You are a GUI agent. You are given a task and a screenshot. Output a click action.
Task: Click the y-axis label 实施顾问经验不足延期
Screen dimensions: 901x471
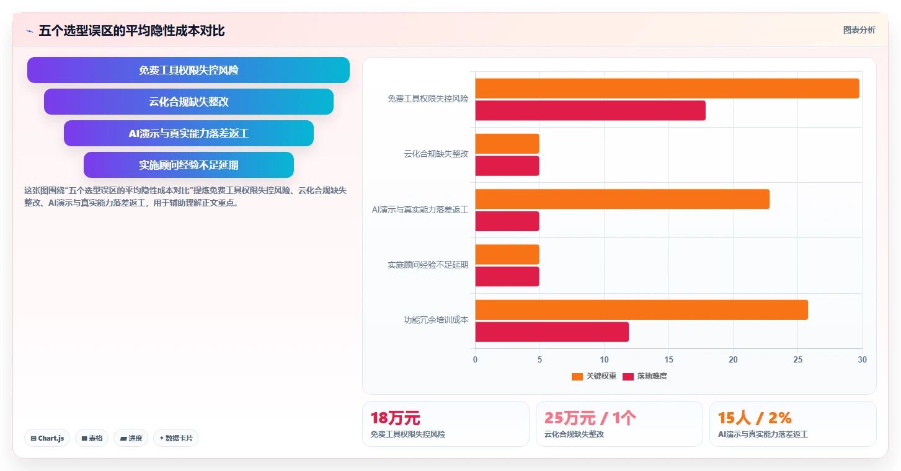pyautogui.click(x=428, y=265)
